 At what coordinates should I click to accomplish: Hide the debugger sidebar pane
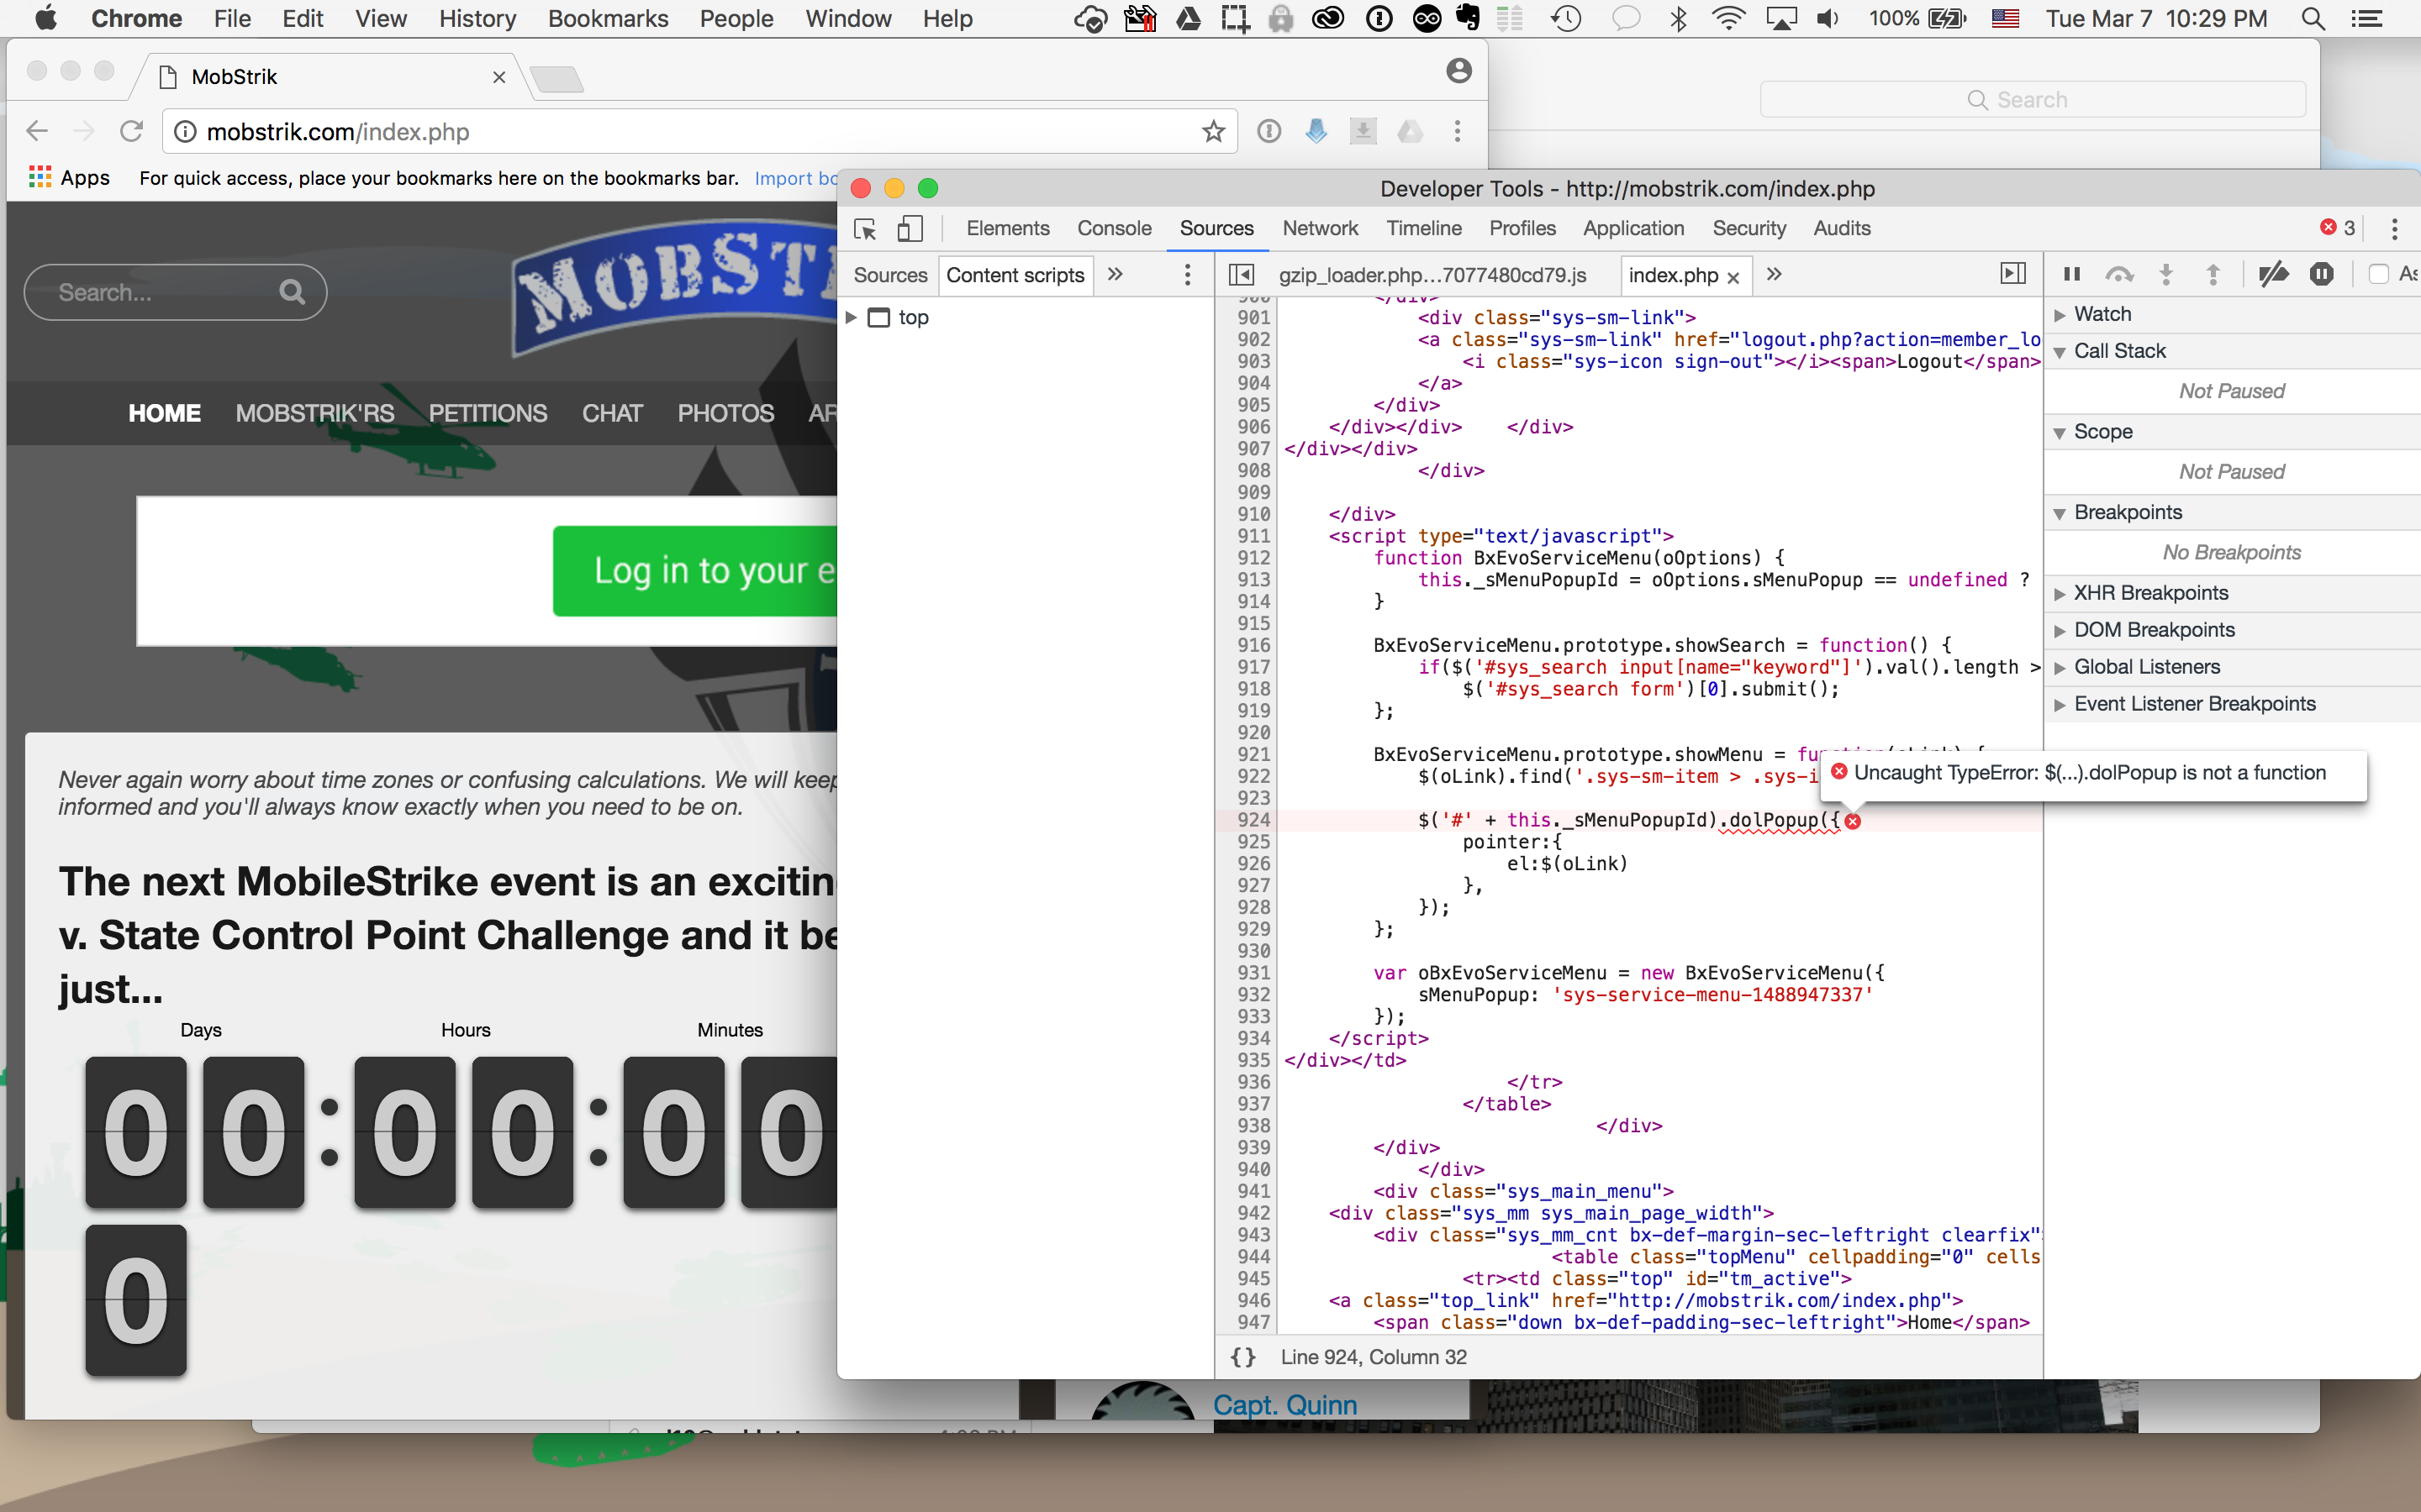[x=2012, y=274]
